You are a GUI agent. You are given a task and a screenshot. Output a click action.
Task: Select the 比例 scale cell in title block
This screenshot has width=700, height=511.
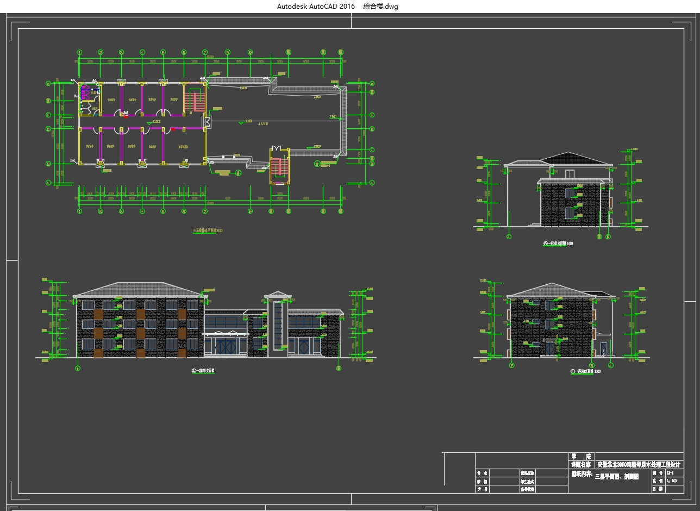(x=657, y=481)
